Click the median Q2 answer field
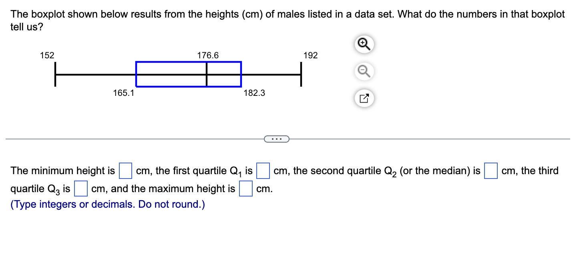Image resolution: width=571 pixels, height=278 pixels. click(x=491, y=170)
